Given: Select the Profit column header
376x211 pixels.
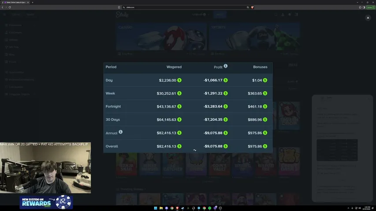Looking at the screenshot, I should [x=218, y=67].
